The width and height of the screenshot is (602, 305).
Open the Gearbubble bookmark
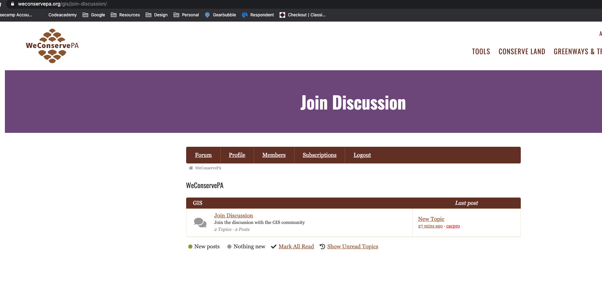pos(220,15)
